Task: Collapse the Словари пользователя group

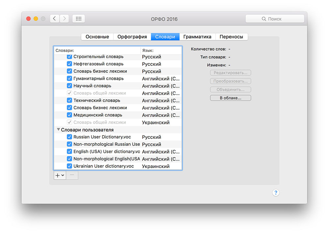Action: pos(58,130)
